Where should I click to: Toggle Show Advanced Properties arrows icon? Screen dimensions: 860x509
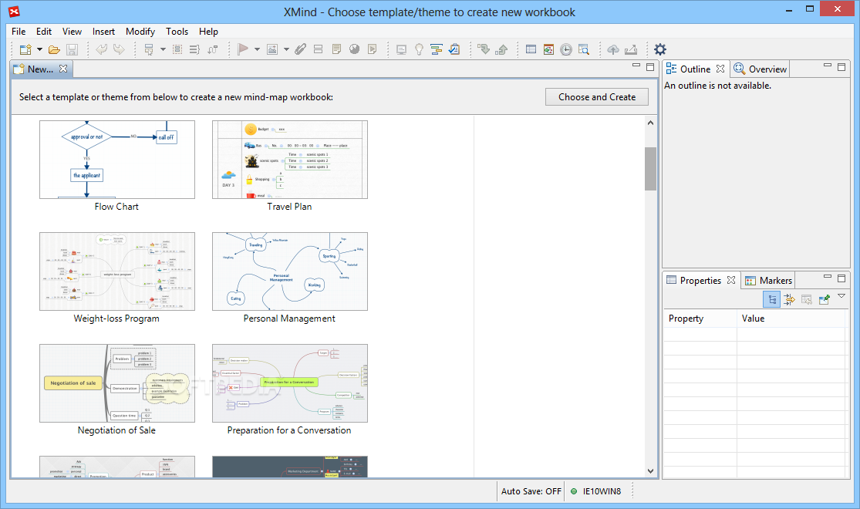789,299
